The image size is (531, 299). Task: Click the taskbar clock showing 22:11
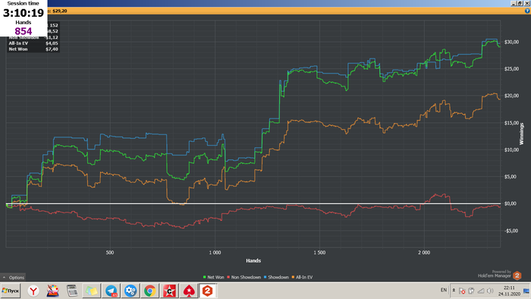point(509,291)
